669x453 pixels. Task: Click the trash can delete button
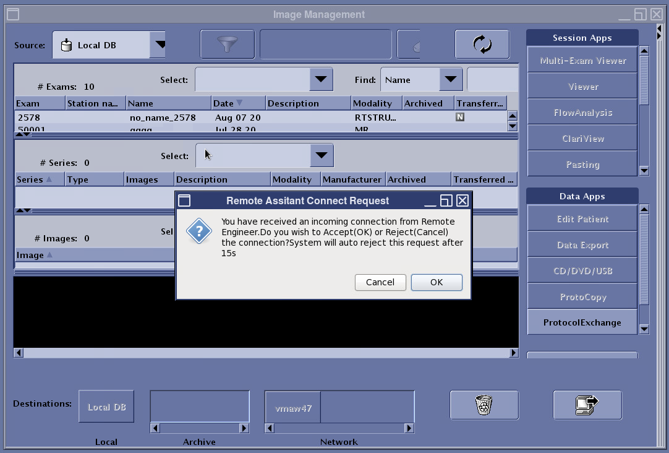(484, 405)
